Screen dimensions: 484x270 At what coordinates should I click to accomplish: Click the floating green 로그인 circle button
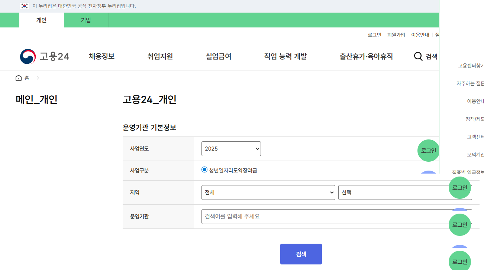pyautogui.click(x=428, y=150)
